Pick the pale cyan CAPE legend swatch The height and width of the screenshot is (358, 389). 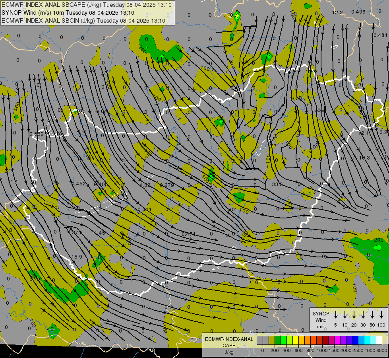click(373, 340)
